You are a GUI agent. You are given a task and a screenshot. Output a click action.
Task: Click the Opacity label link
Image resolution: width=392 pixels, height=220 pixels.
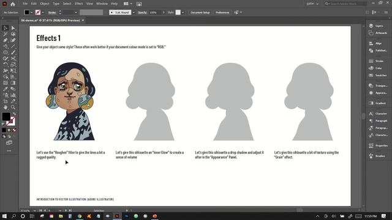142,12
